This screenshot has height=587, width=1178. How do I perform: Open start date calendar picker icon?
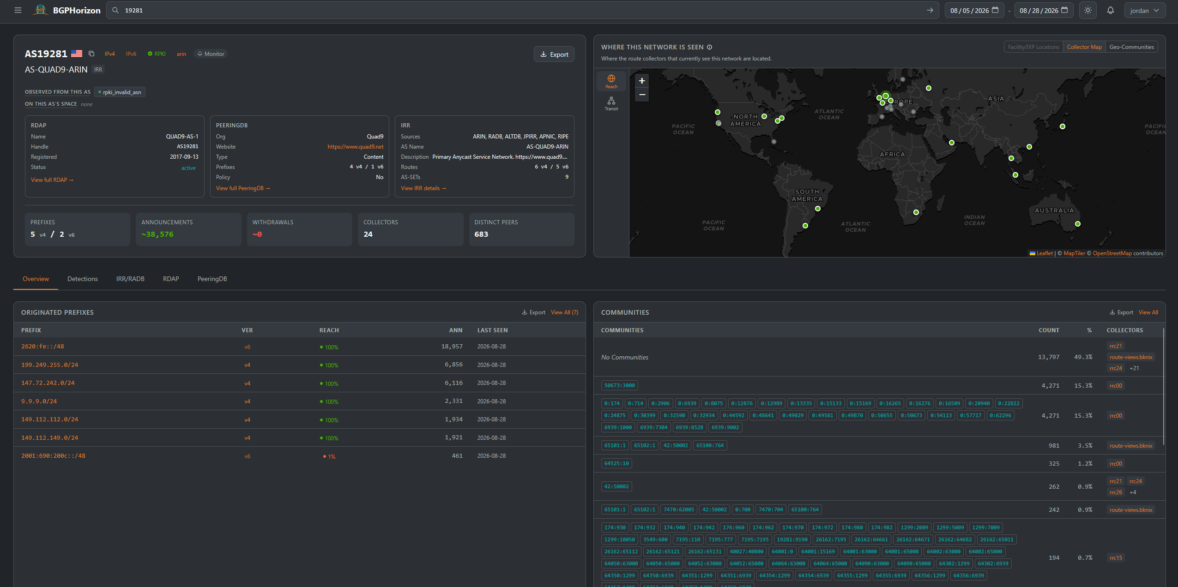995,10
